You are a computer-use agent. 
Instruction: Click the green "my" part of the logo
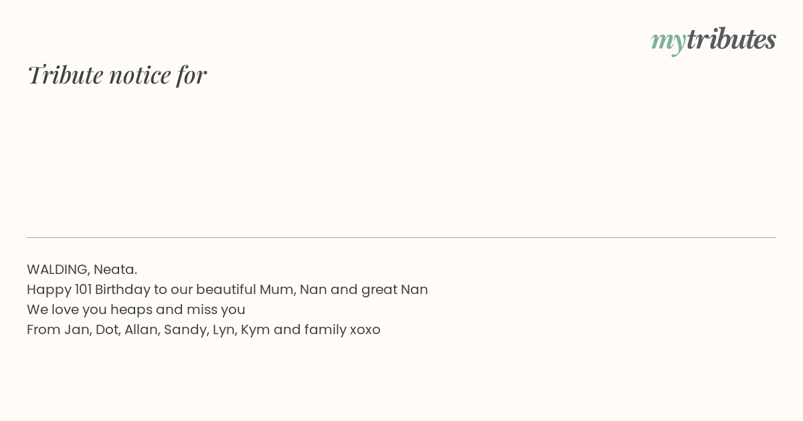point(668,41)
